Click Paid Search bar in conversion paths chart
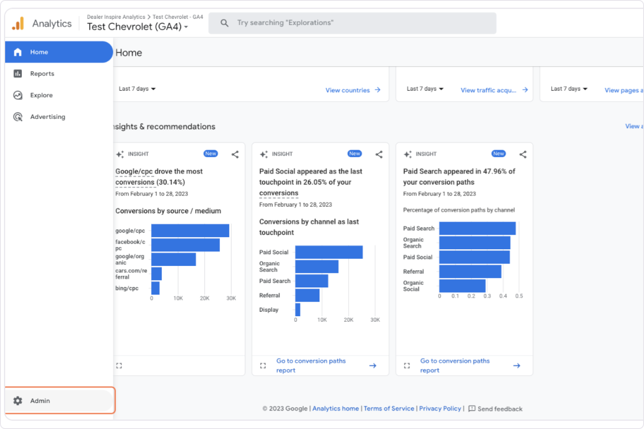The width and height of the screenshot is (644, 429). click(477, 228)
